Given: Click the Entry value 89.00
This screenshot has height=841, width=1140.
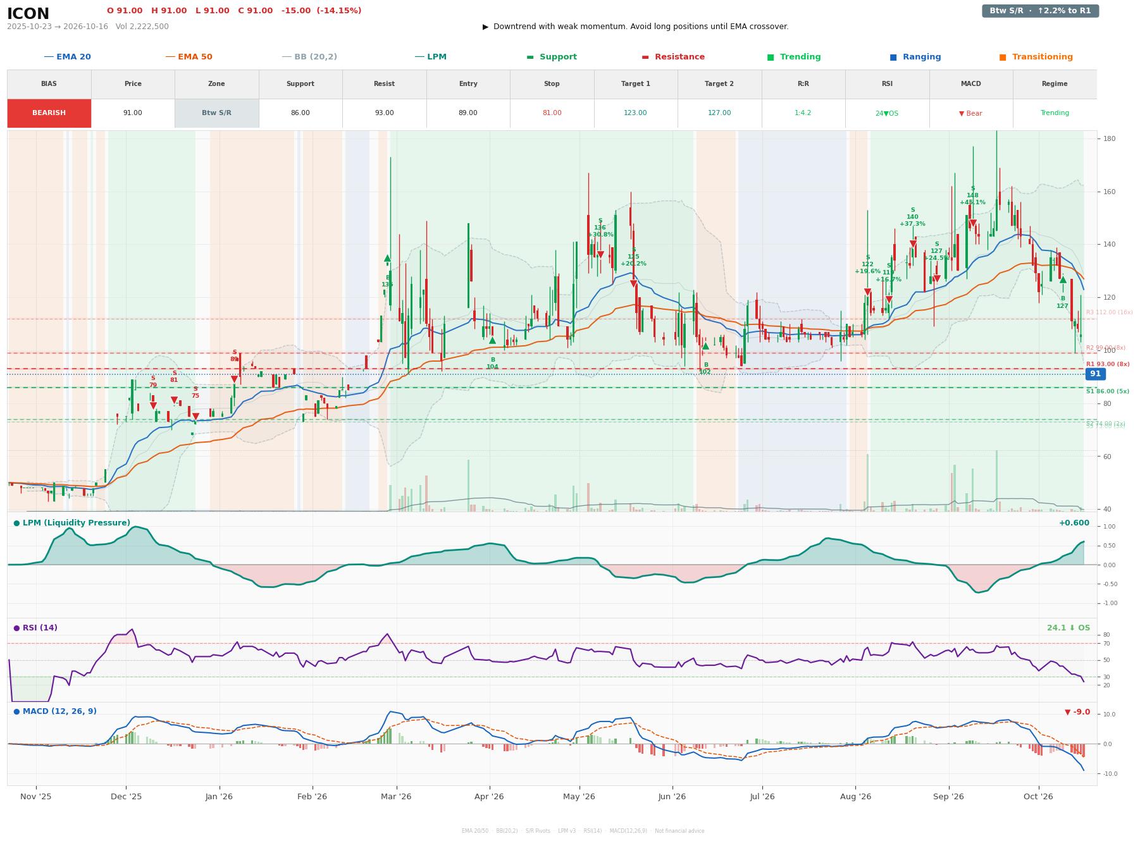Looking at the screenshot, I should (x=468, y=113).
